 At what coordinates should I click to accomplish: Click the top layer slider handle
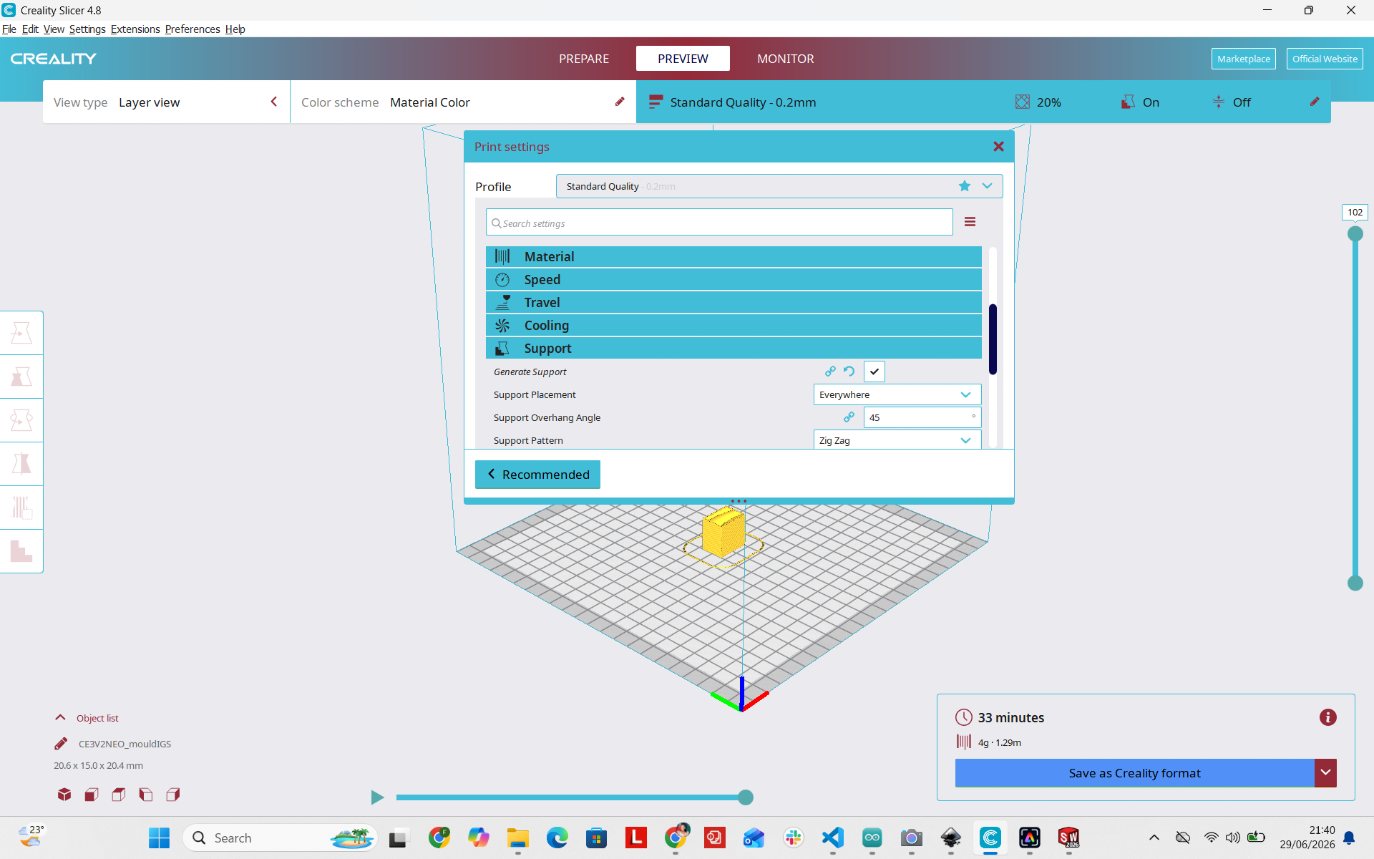coord(1355,233)
